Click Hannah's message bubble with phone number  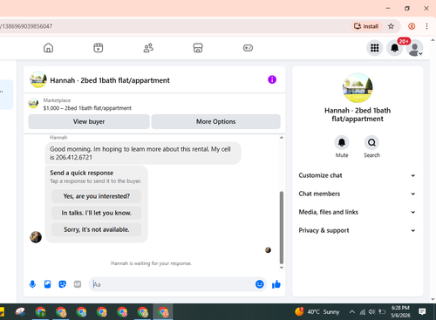143,153
